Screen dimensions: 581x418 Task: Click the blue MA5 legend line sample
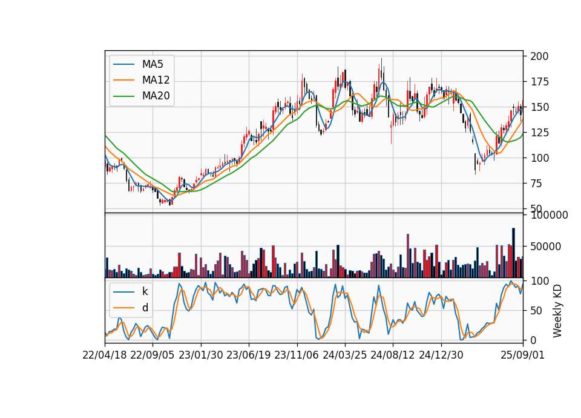coord(123,65)
